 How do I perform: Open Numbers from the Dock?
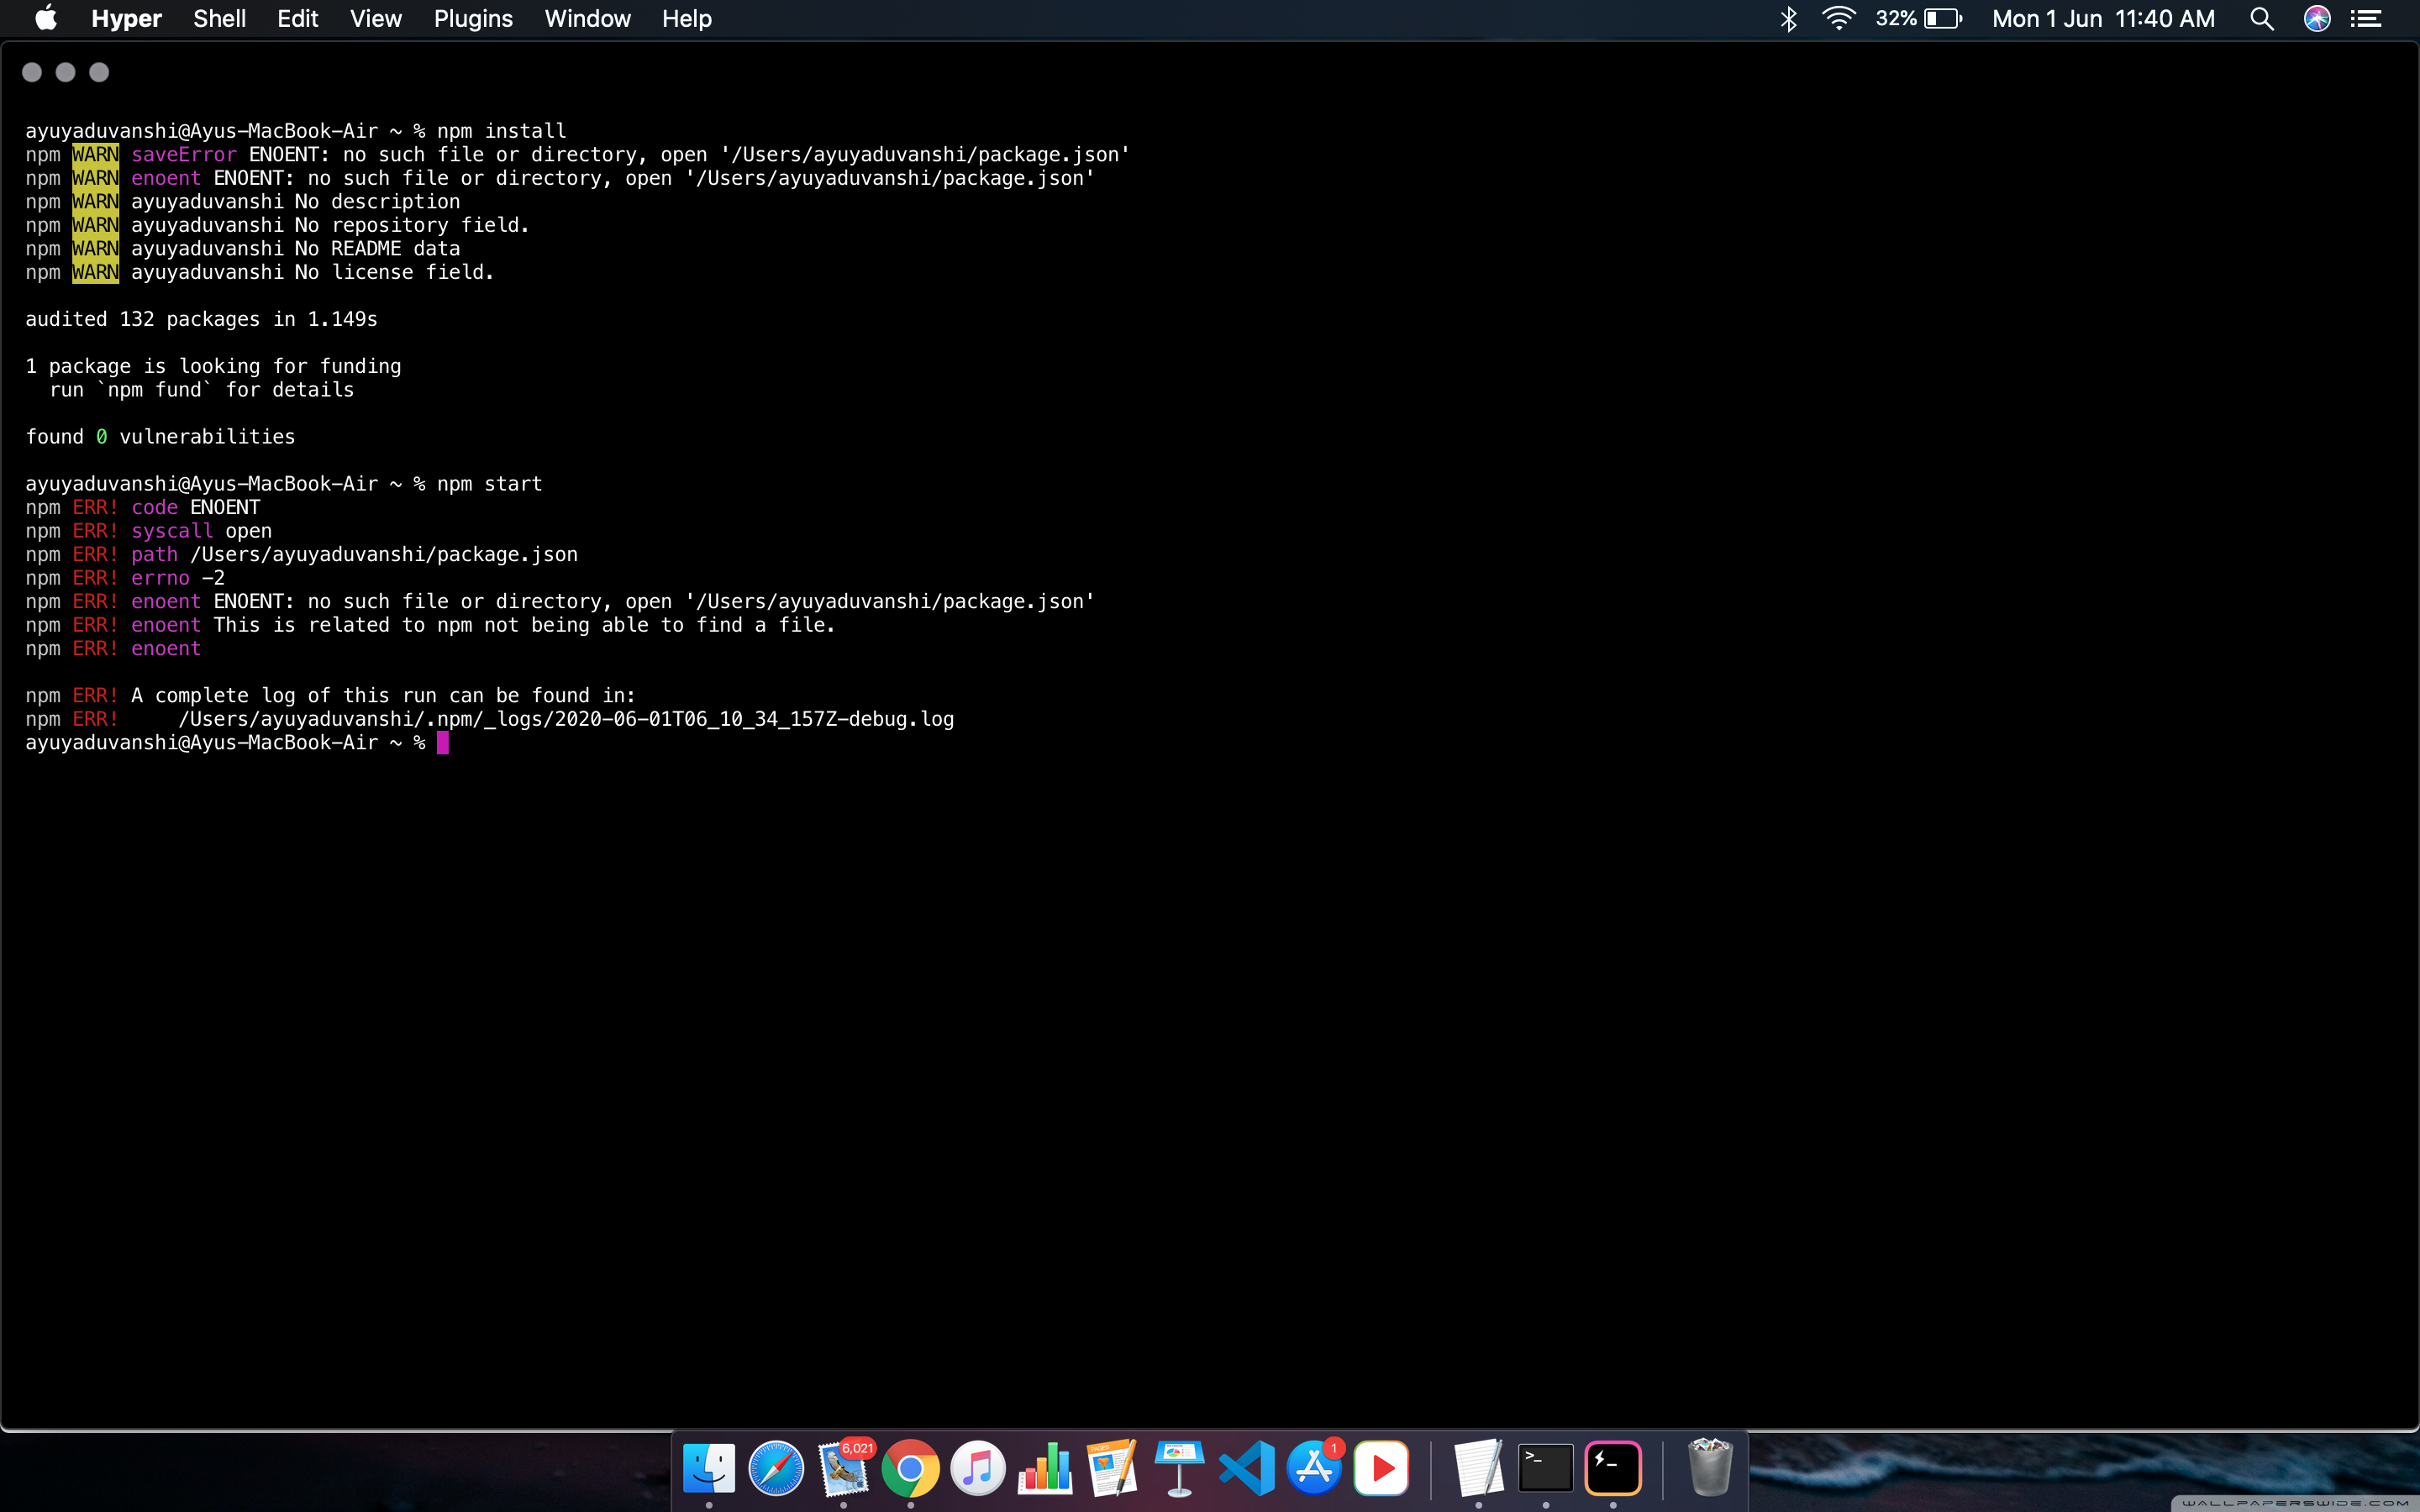click(1045, 1468)
